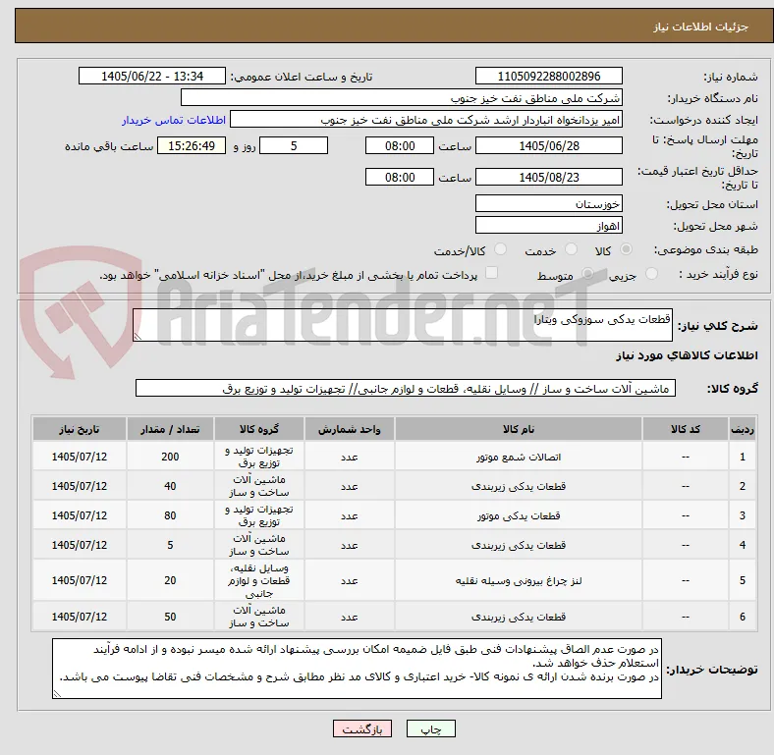Click the واحد شمارش column header
The image size is (774, 755).
349,429
